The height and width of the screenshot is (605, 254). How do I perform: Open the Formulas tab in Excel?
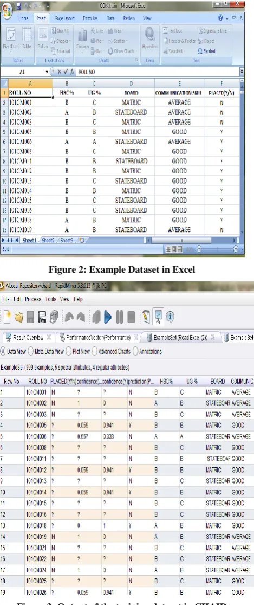pyautogui.click(x=89, y=18)
